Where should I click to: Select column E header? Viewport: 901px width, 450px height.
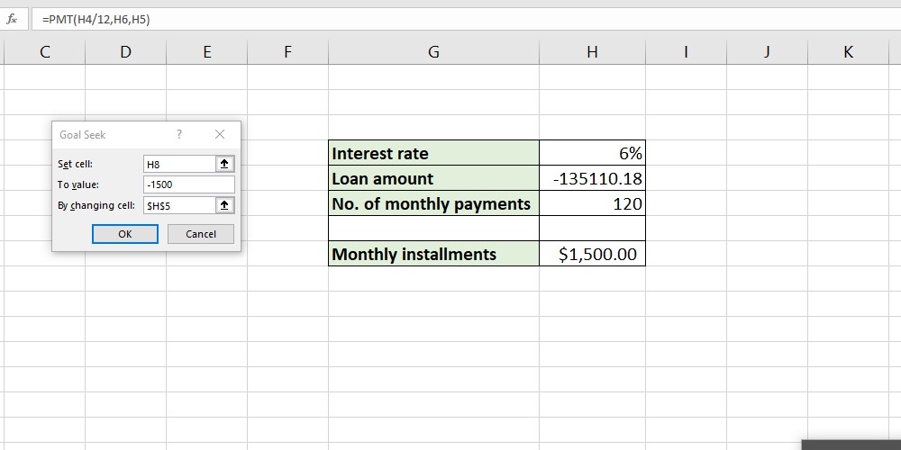[x=207, y=52]
